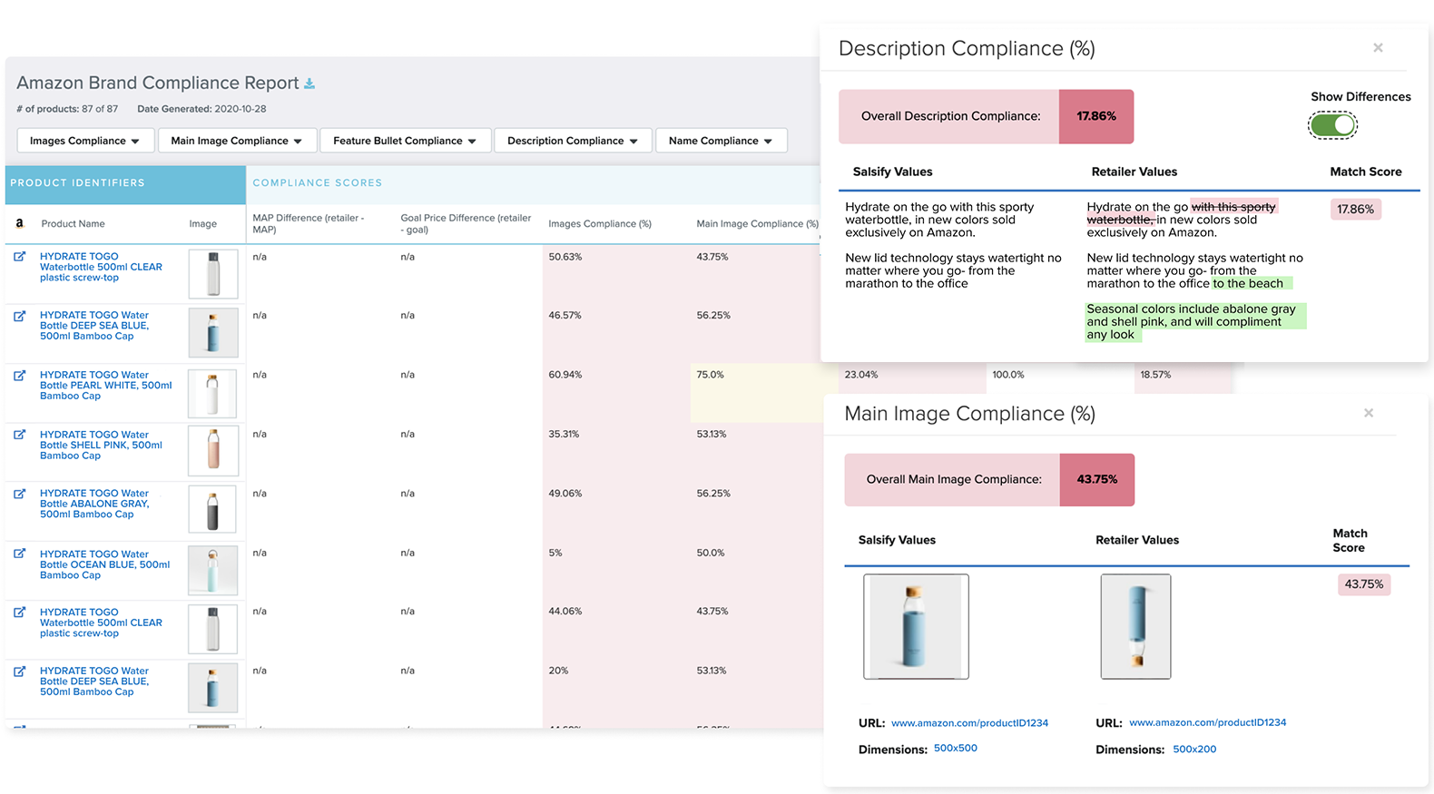Click the 50.63% Images Compliance cell
The height and width of the screenshot is (794, 1434).
616,274
